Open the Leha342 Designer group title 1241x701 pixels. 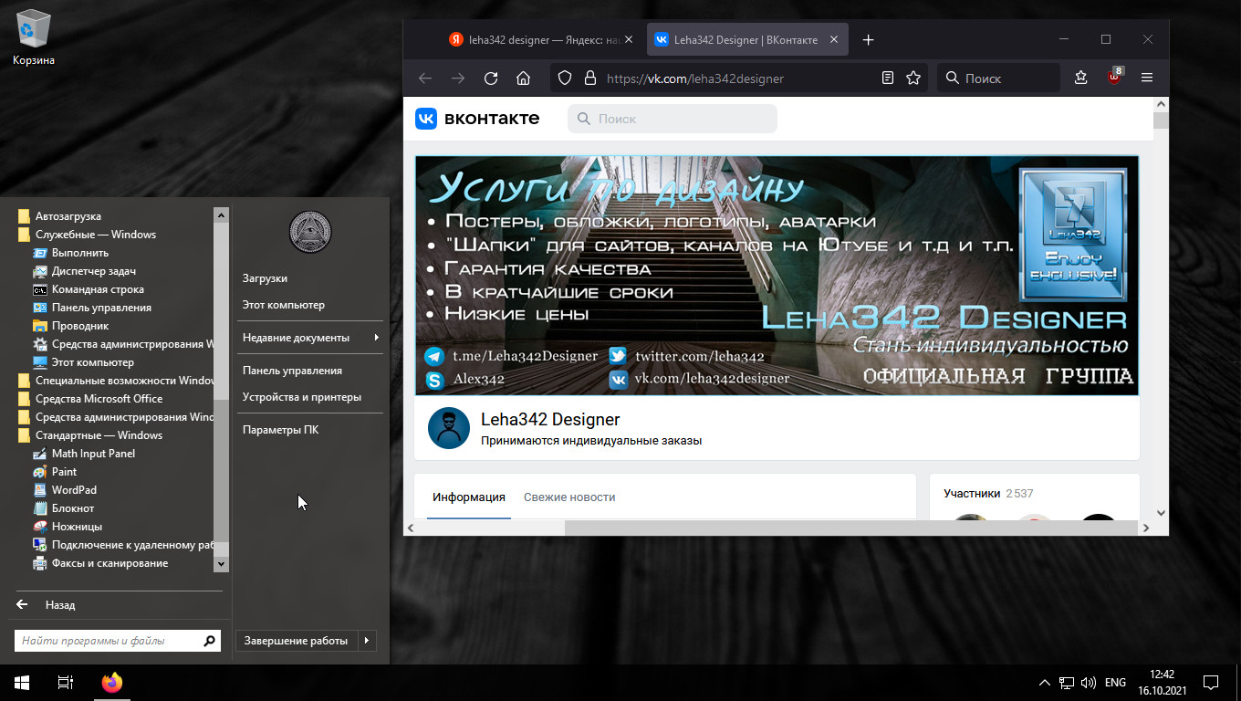(550, 420)
